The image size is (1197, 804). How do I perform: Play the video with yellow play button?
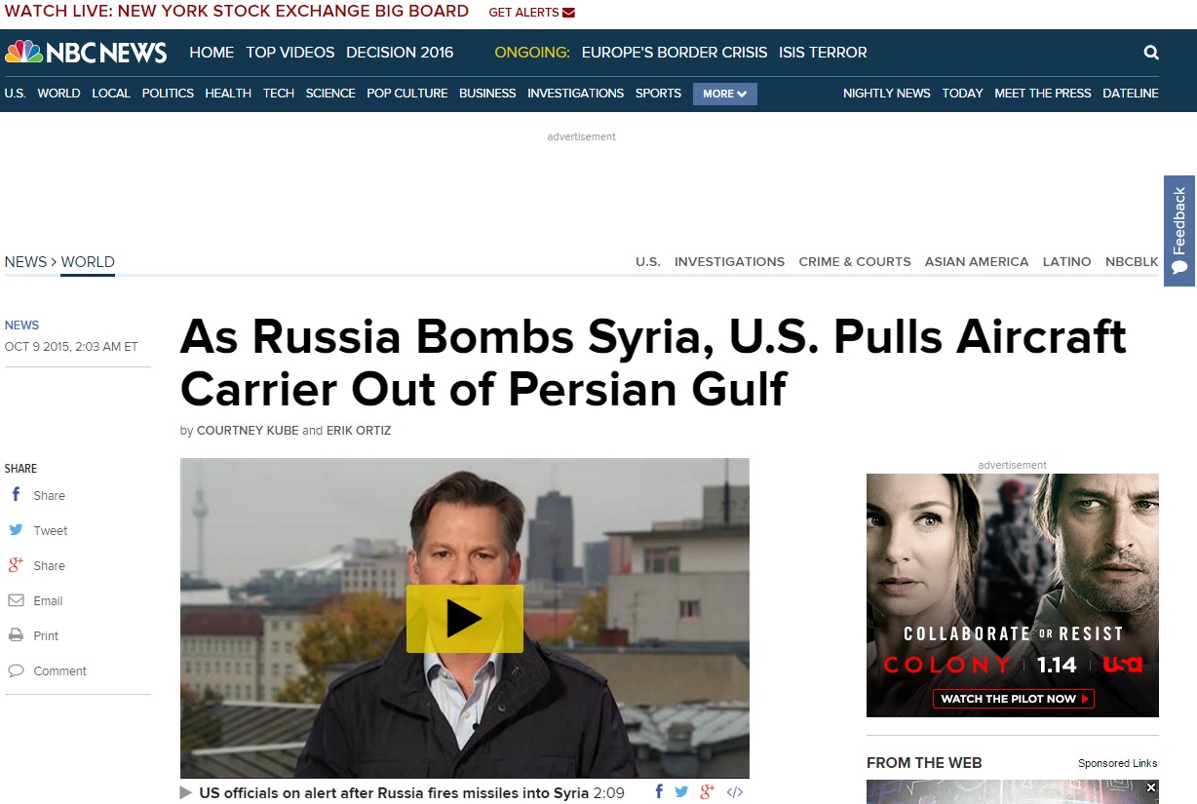pyautogui.click(x=465, y=618)
